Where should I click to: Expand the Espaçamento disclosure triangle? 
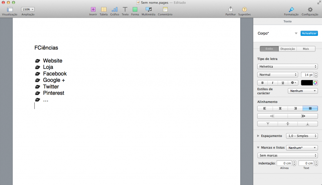click(258, 136)
